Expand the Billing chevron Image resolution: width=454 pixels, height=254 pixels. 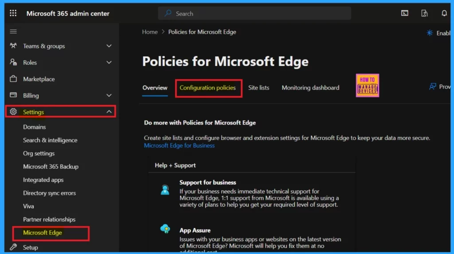[109, 95]
